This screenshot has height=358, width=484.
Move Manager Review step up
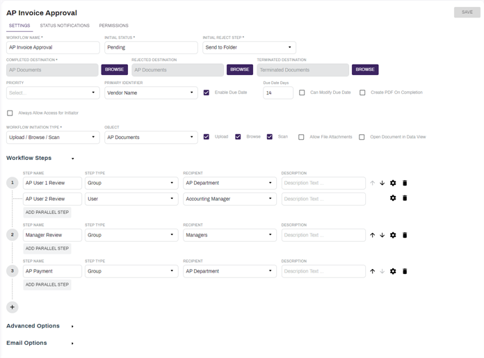(373, 235)
